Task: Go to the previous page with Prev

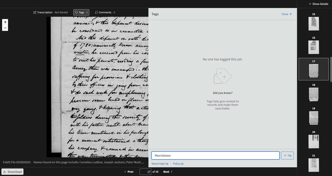Action: [x=129, y=172]
